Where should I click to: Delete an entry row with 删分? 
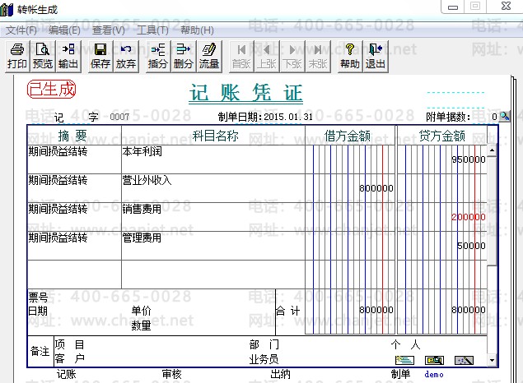[x=184, y=56]
